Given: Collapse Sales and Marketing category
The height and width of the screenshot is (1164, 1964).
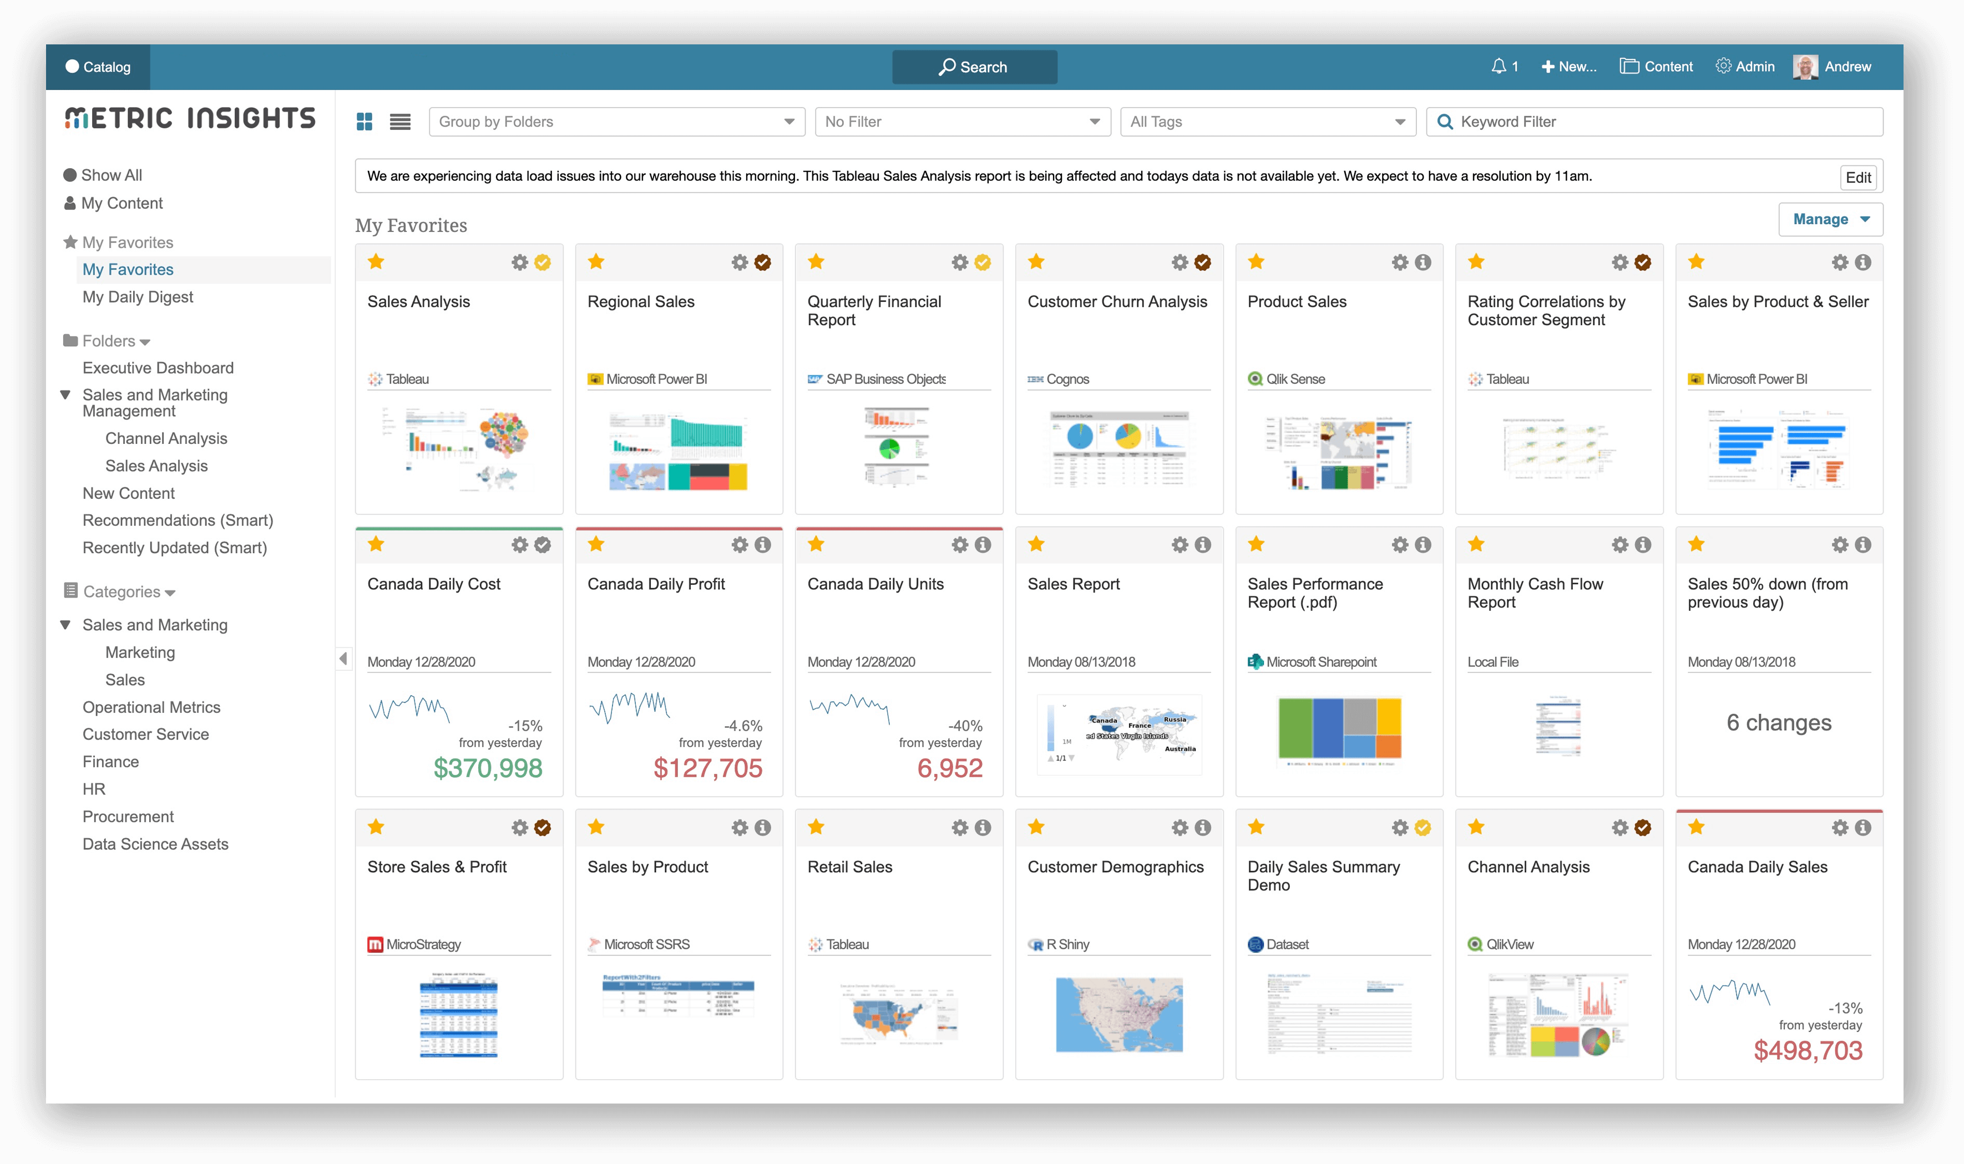Looking at the screenshot, I should (66, 625).
